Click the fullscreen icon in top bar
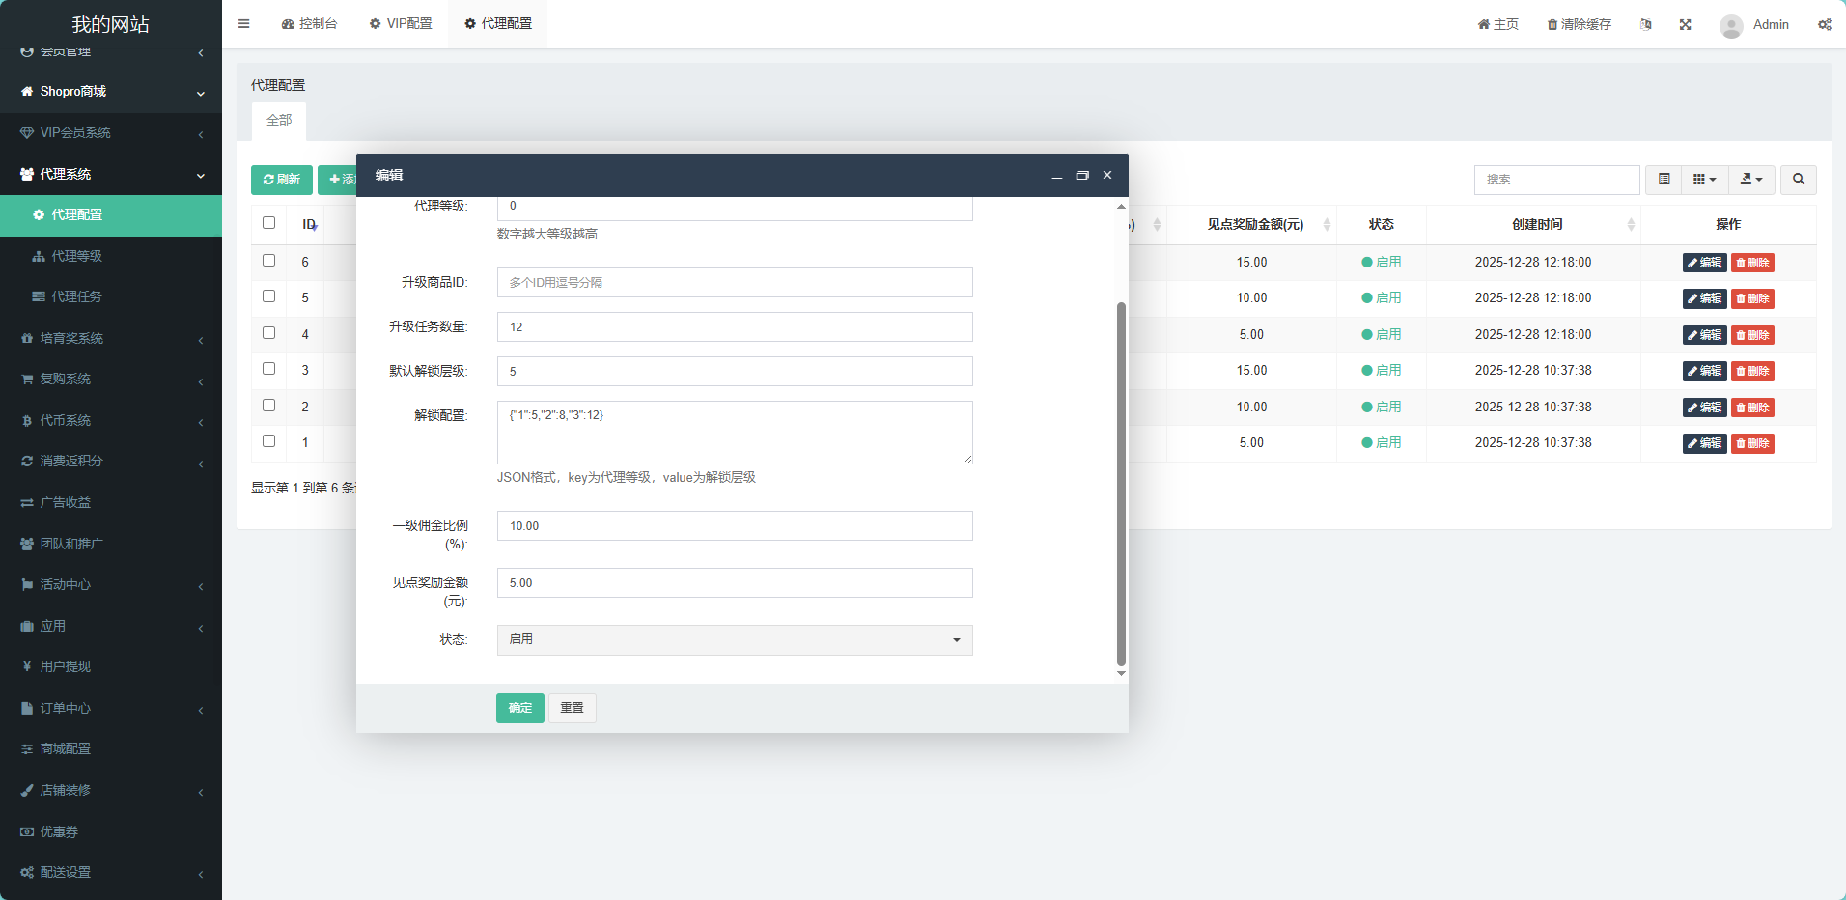This screenshot has height=900, width=1846. 1685,24
